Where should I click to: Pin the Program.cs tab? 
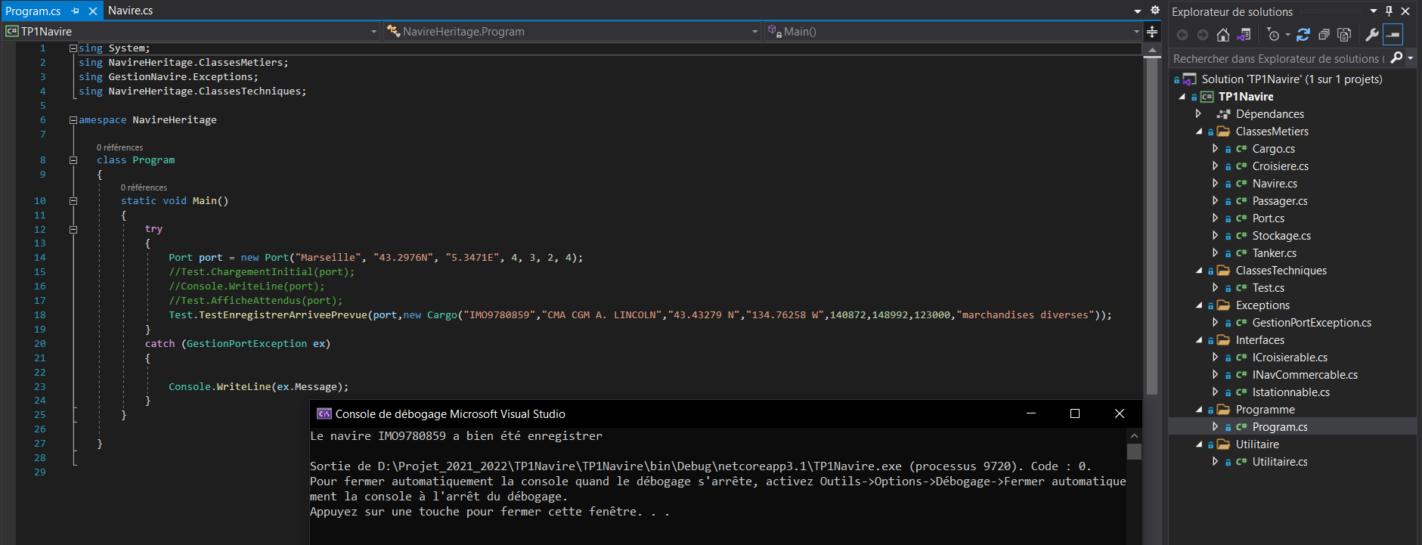[75, 11]
